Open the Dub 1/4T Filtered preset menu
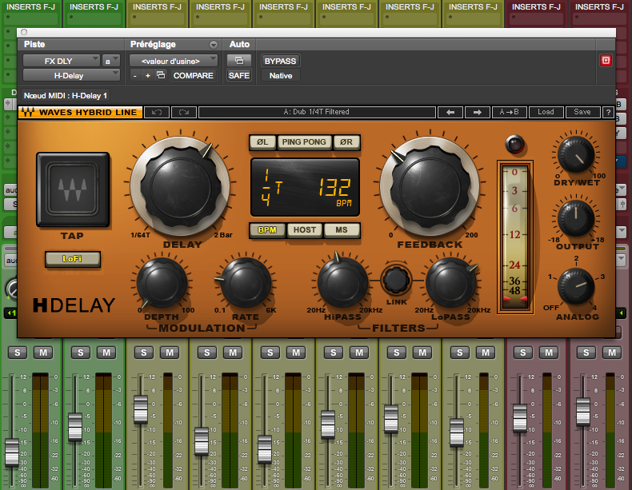The image size is (632, 490). click(317, 112)
